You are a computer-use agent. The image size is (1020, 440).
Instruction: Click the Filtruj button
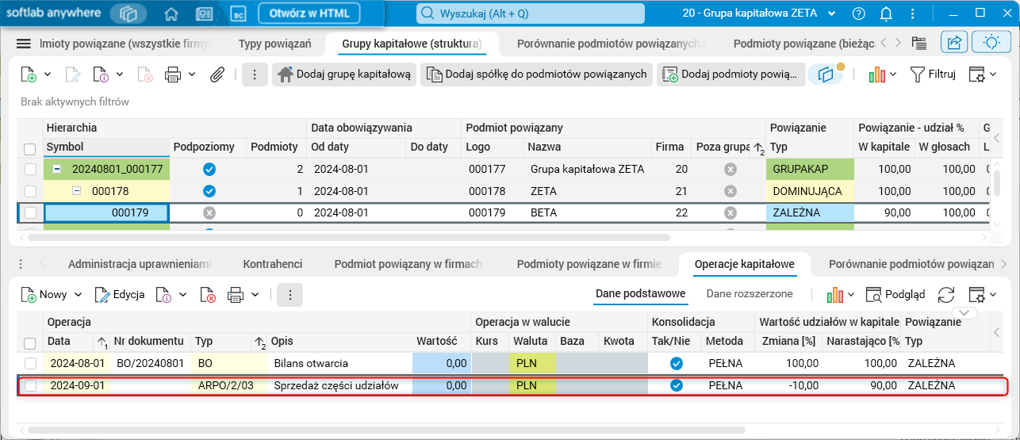pos(933,75)
